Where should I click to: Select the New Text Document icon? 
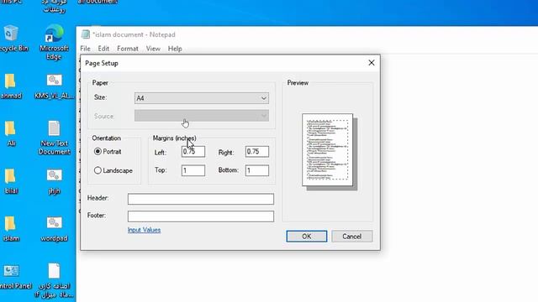pyautogui.click(x=54, y=138)
